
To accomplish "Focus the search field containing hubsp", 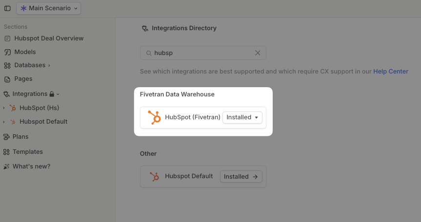I will click(203, 53).
